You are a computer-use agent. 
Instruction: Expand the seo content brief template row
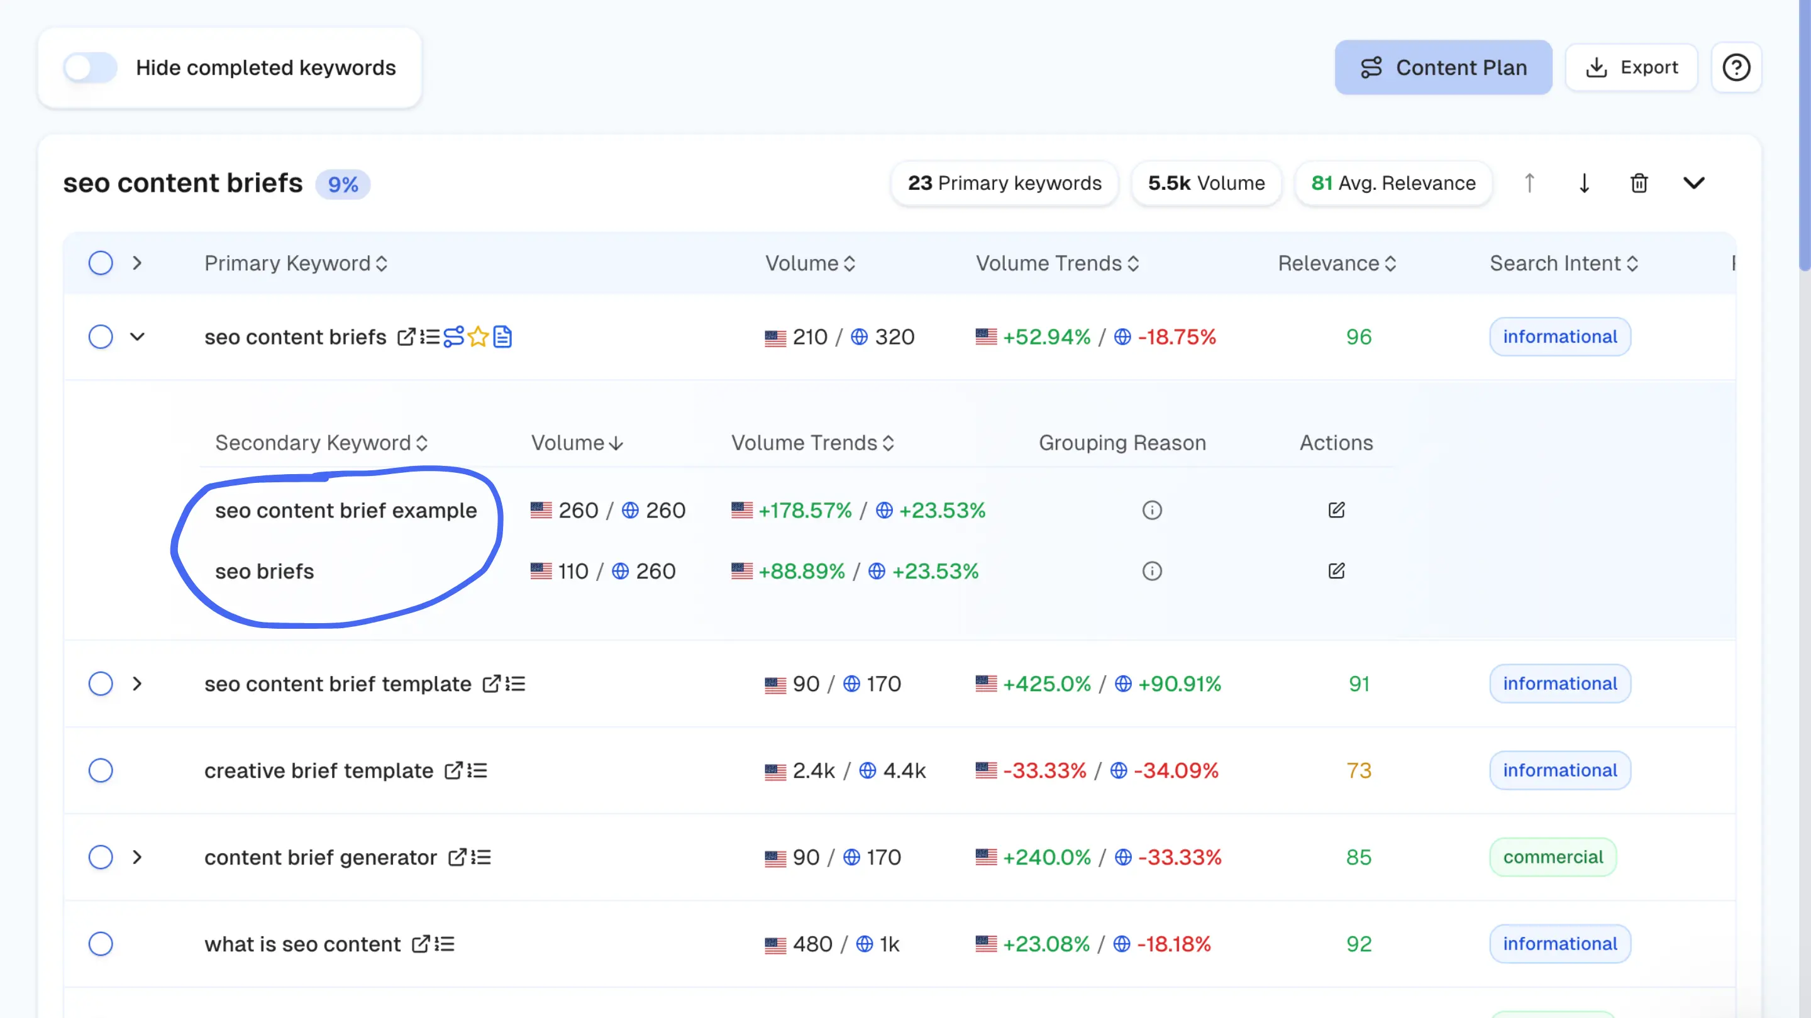click(x=137, y=683)
